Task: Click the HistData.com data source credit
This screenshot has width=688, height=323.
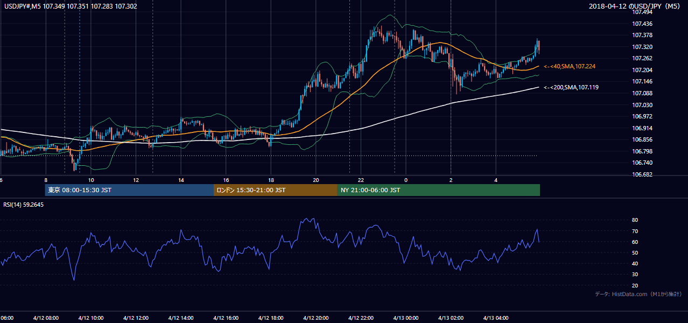Action: tap(638, 294)
